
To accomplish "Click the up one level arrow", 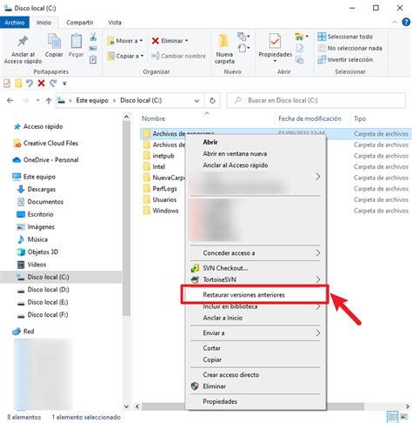I will tap(49, 101).
